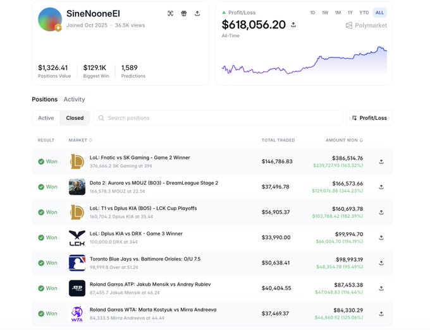Click the gold badge on the profile avatar
The image size is (430, 330).
tap(58, 28)
